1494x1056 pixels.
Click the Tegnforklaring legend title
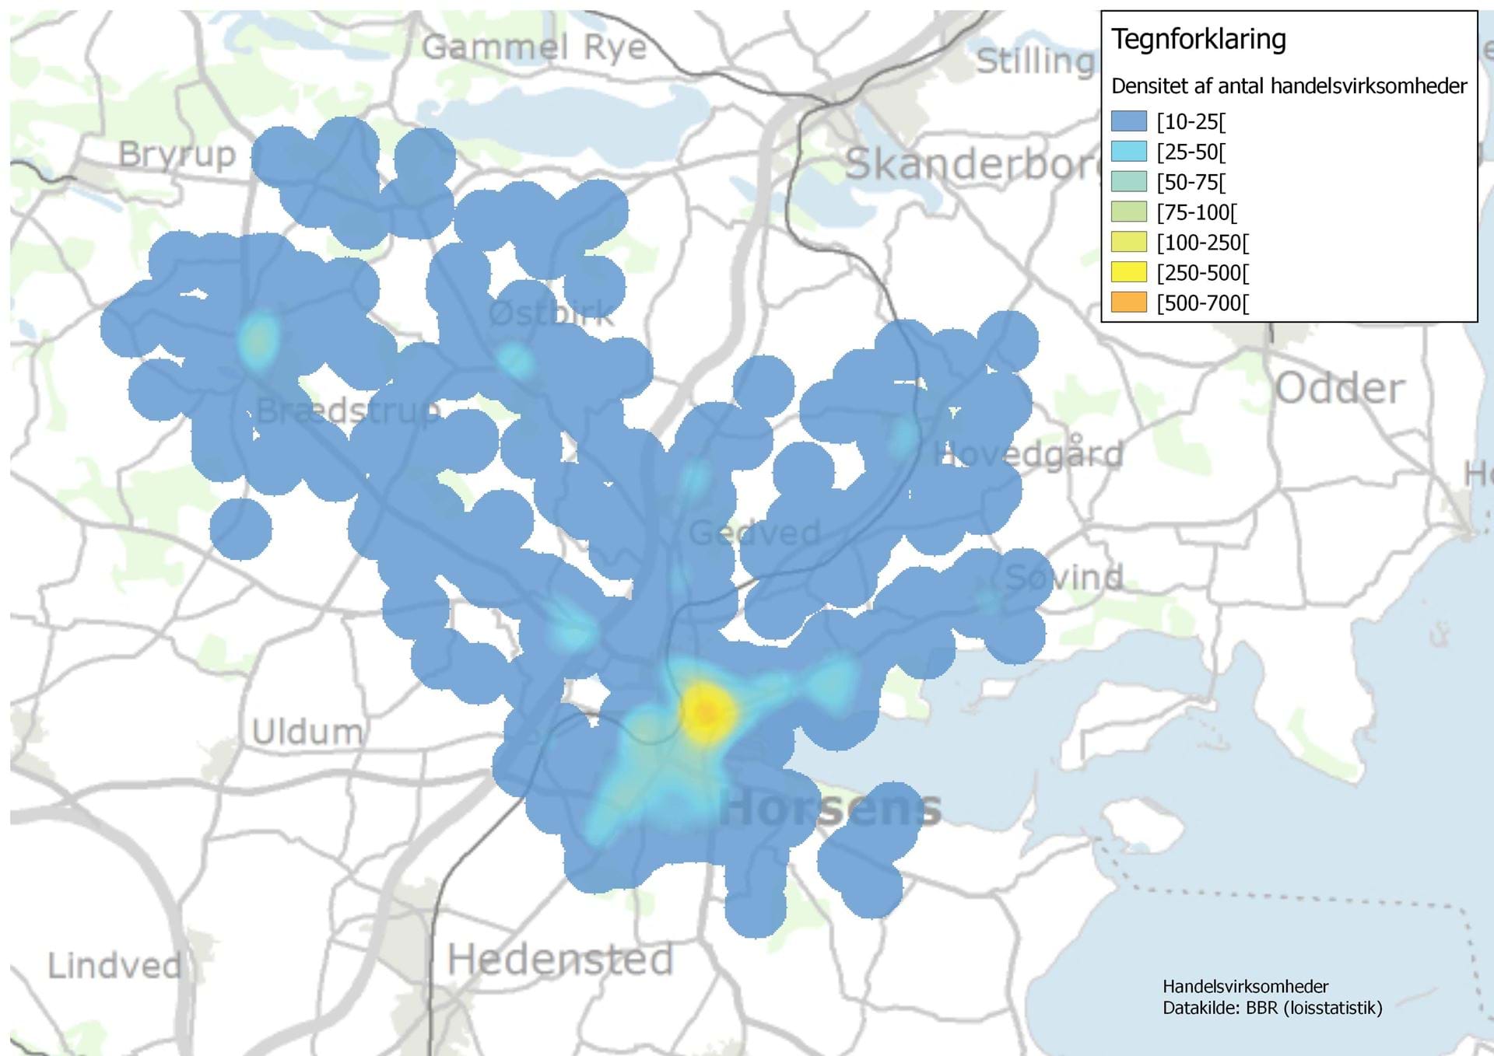pyautogui.click(x=1198, y=39)
